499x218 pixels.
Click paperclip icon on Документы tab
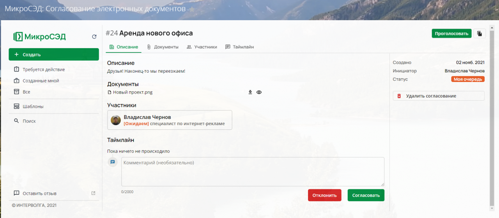(x=149, y=47)
